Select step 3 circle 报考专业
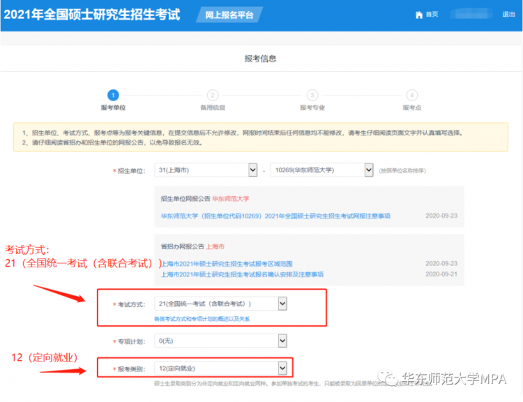Image resolution: width=523 pixels, height=402 pixels. 312,95
